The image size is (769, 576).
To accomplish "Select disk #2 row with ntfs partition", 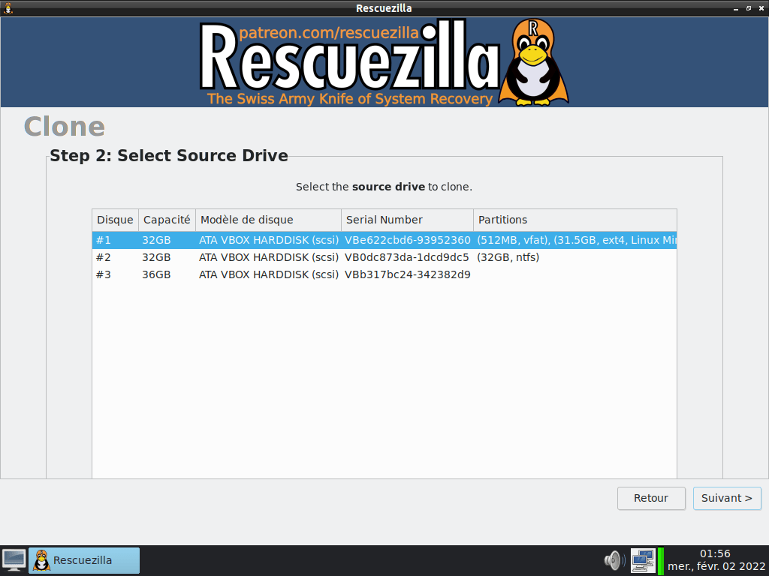I will coord(384,257).
